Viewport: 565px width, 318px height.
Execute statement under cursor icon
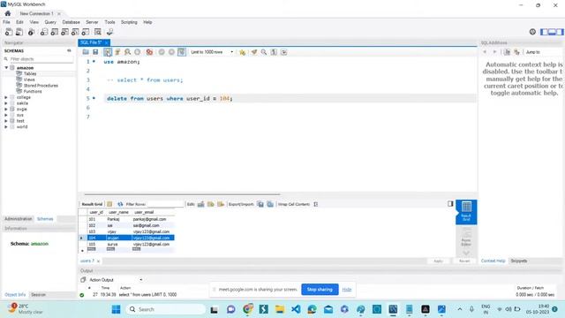click(117, 52)
